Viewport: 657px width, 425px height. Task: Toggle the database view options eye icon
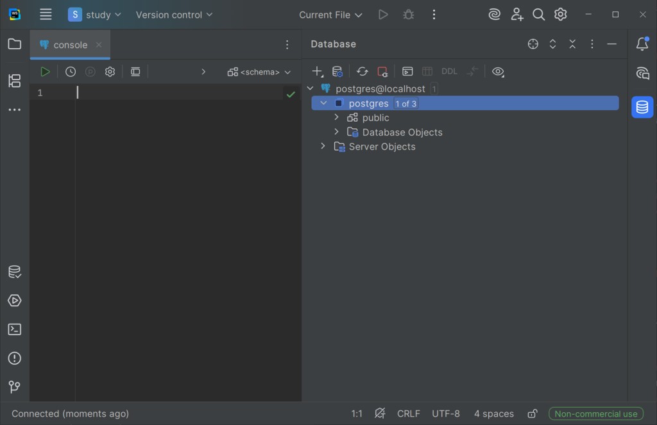[x=498, y=72]
